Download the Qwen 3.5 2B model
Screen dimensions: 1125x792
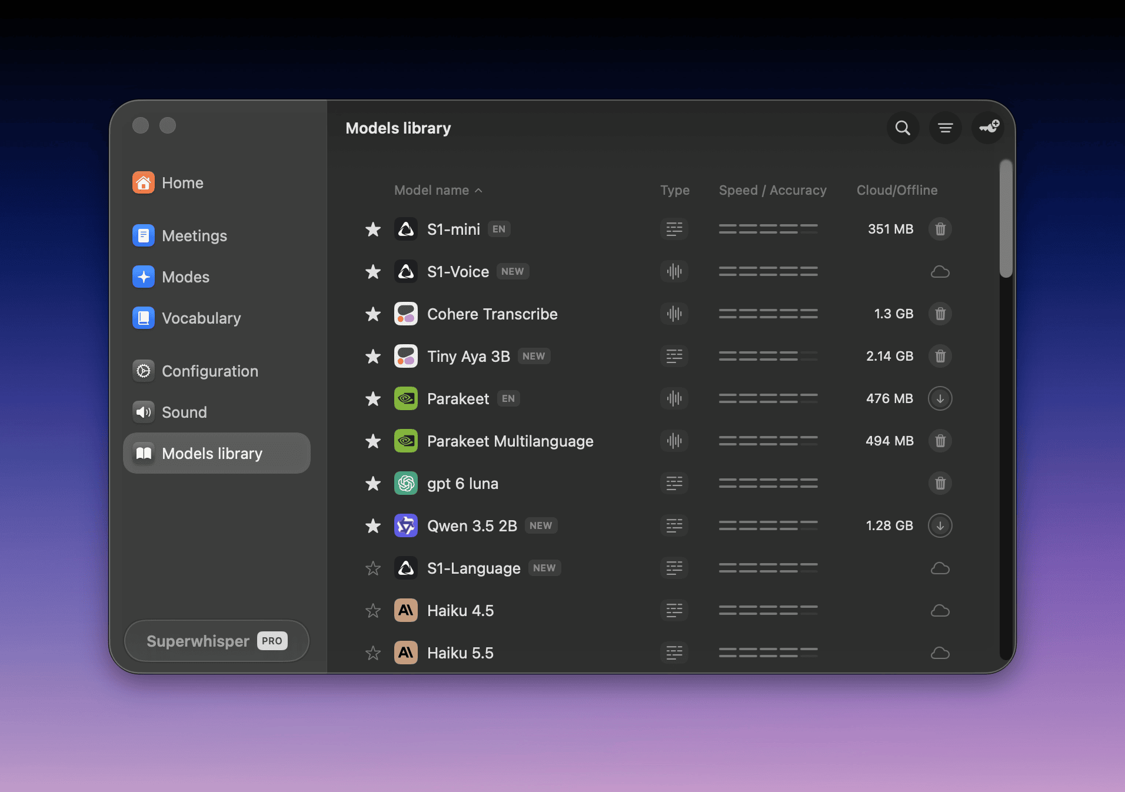click(x=940, y=525)
